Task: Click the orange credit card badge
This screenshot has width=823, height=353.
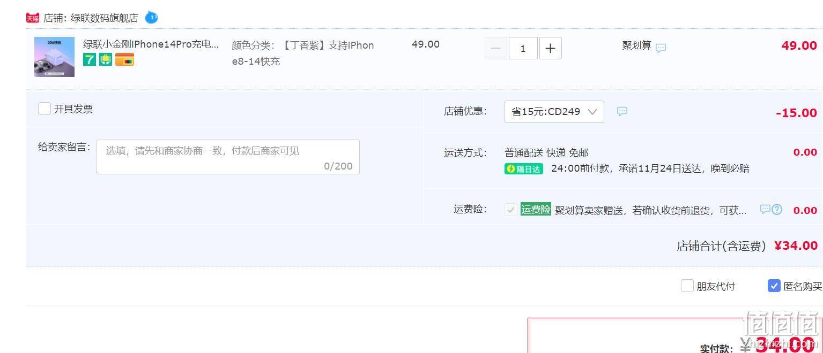Action: (x=124, y=59)
